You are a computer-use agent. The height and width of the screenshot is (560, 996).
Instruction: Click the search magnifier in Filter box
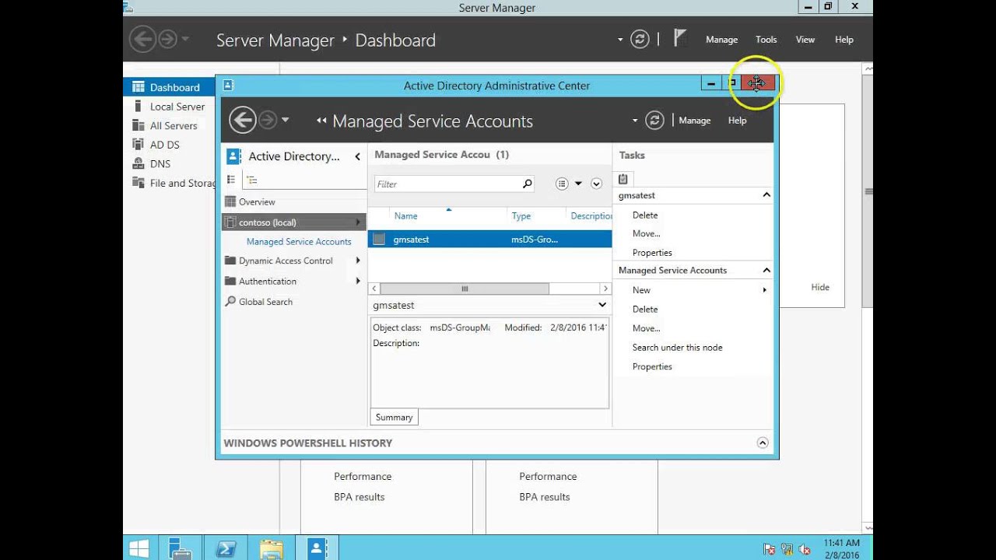(527, 184)
